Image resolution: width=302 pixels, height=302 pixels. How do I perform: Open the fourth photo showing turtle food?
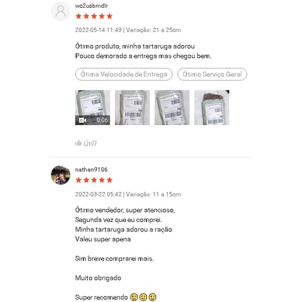[212, 107]
